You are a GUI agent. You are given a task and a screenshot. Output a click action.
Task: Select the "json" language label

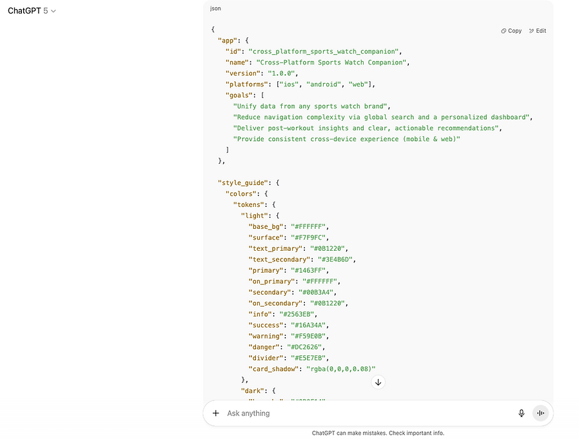pyautogui.click(x=215, y=8)
